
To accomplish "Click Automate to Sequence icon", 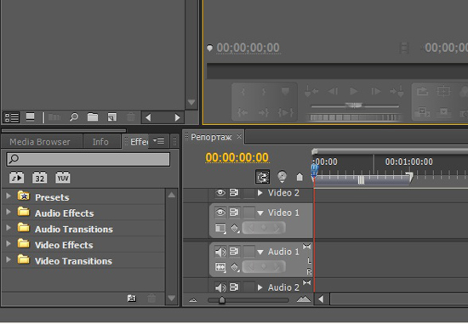I will (x=54, y=117).
